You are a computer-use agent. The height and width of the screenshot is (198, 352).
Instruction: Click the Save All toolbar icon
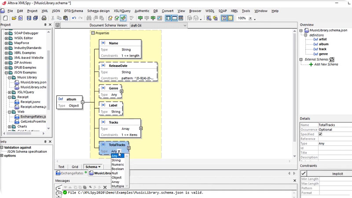click(36, 18)
